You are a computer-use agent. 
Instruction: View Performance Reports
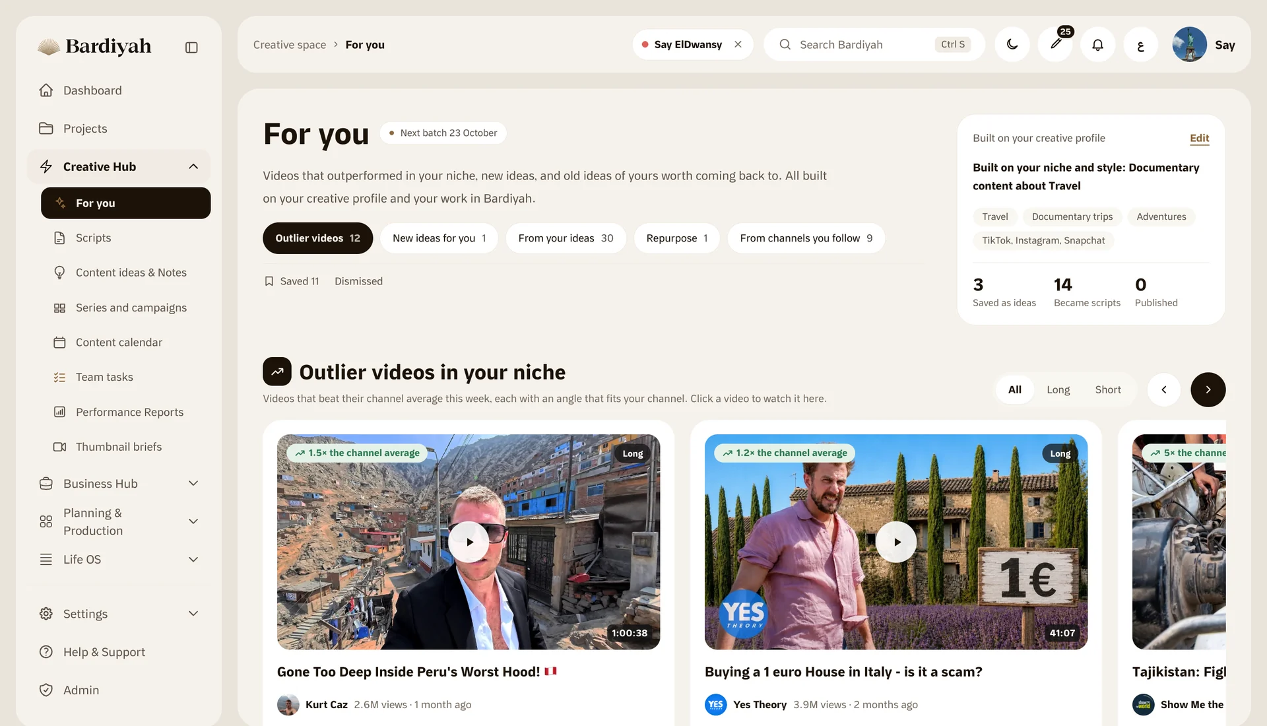(125, 412)
